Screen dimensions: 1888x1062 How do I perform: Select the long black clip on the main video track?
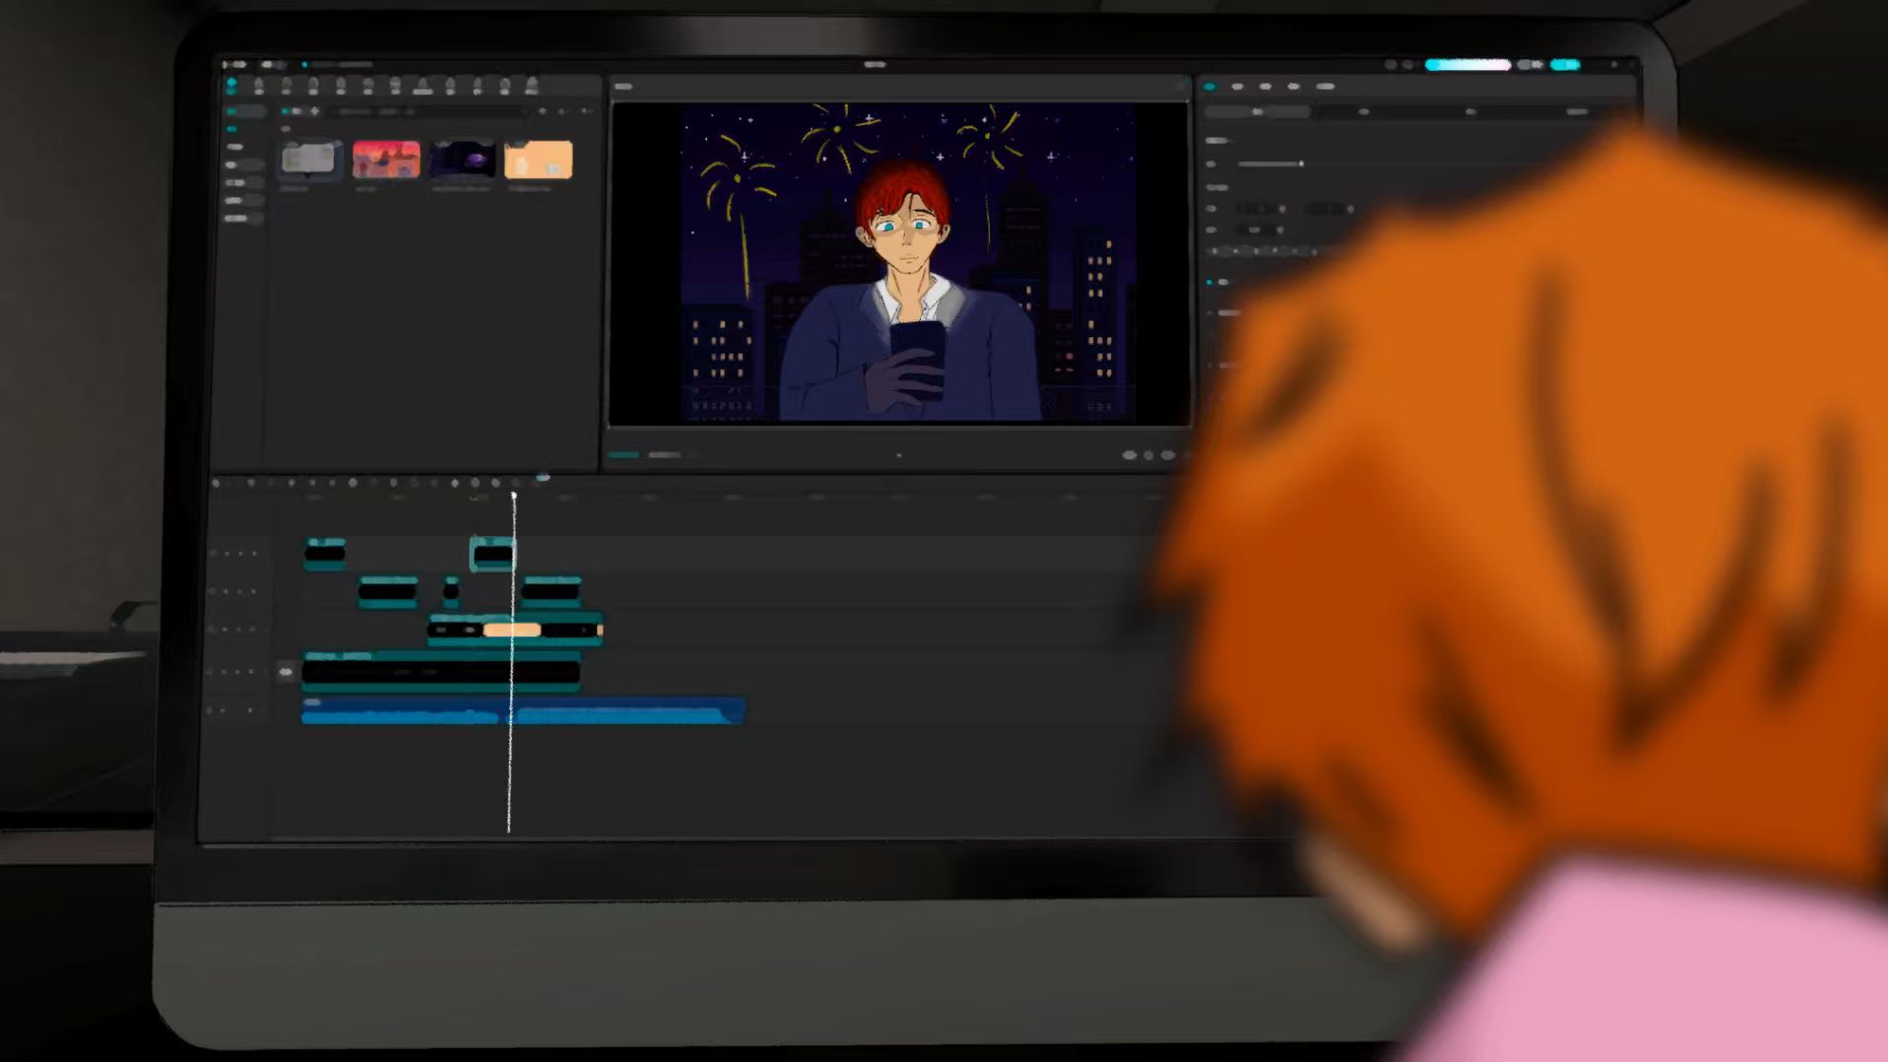pos(440,672)
